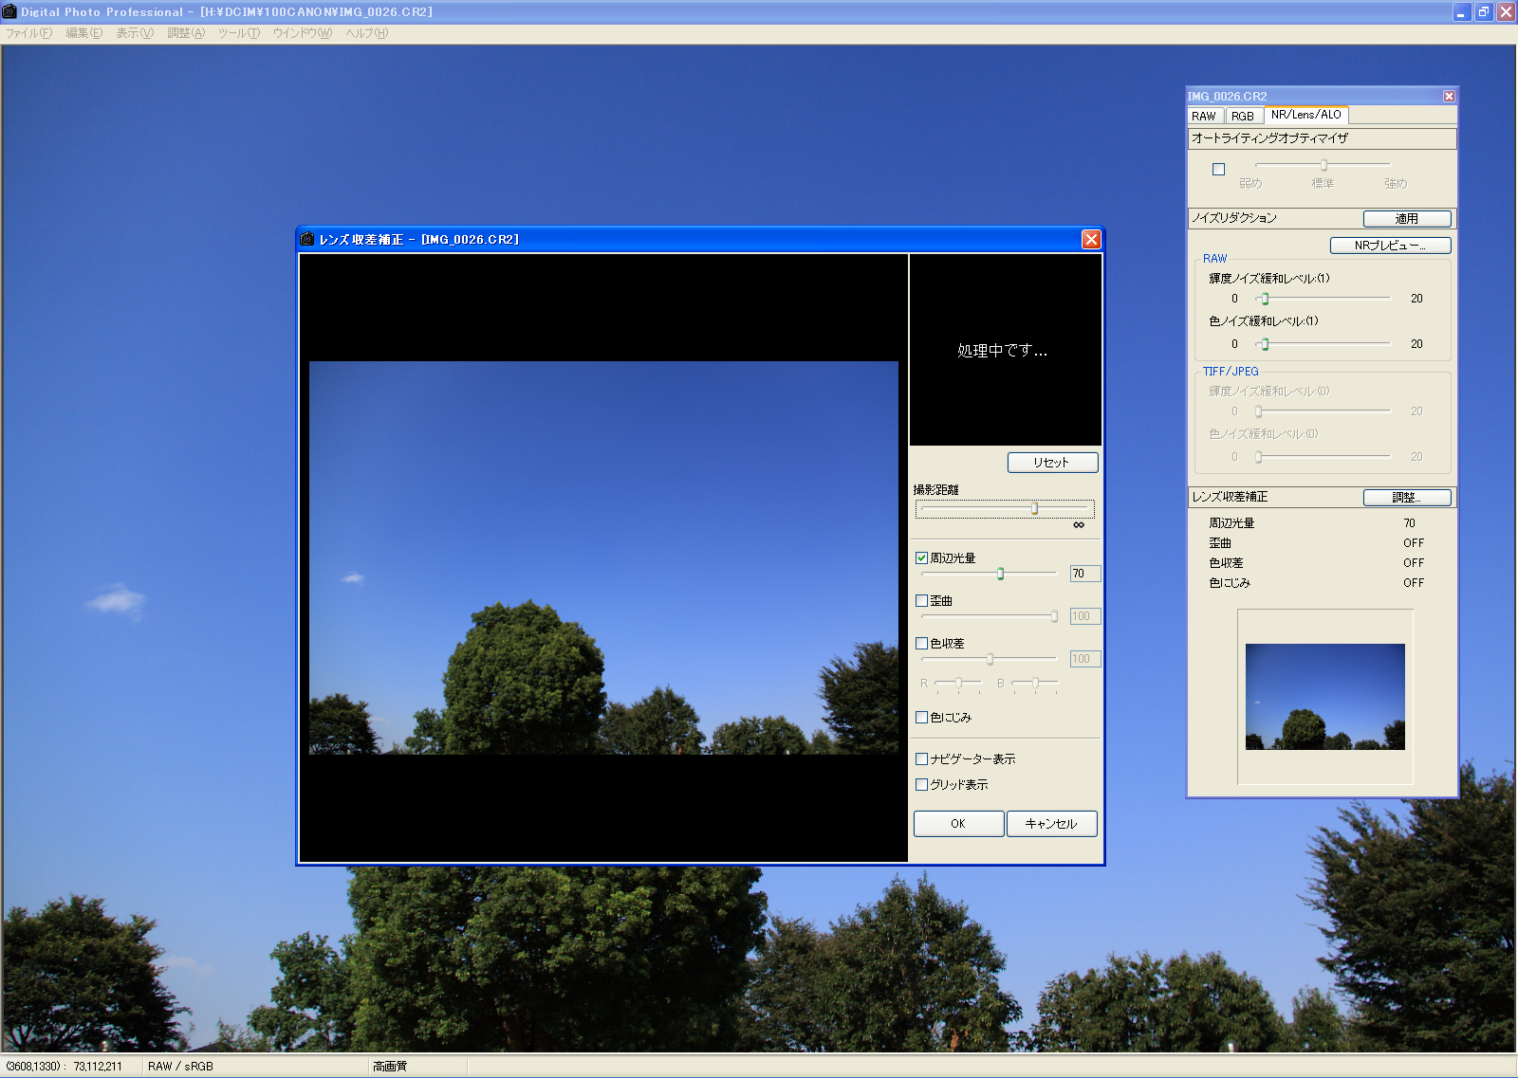Close the レンズ収差補正 dialog
The height and width of the screenshot is (1078, 1518).
tap(1091, 239)
